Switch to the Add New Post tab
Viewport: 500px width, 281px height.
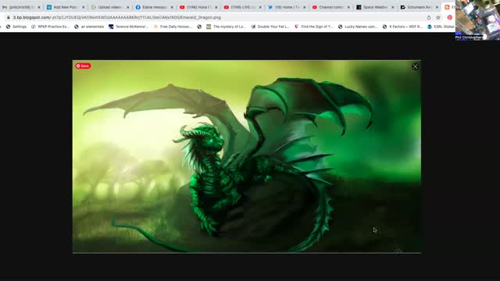coord(66,7)
